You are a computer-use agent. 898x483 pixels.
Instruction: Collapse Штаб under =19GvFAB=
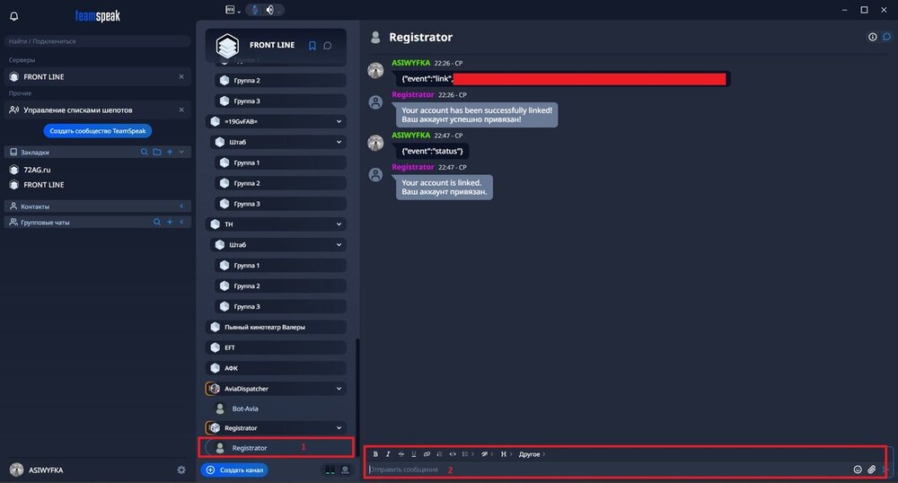tap(339, 142)
